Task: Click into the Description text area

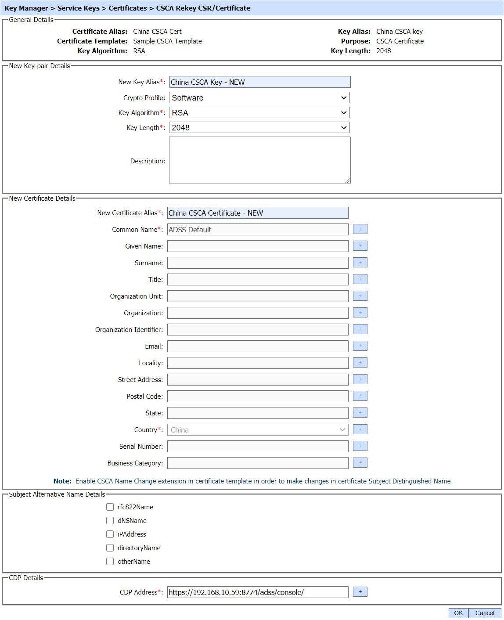Action: [259, 160]
